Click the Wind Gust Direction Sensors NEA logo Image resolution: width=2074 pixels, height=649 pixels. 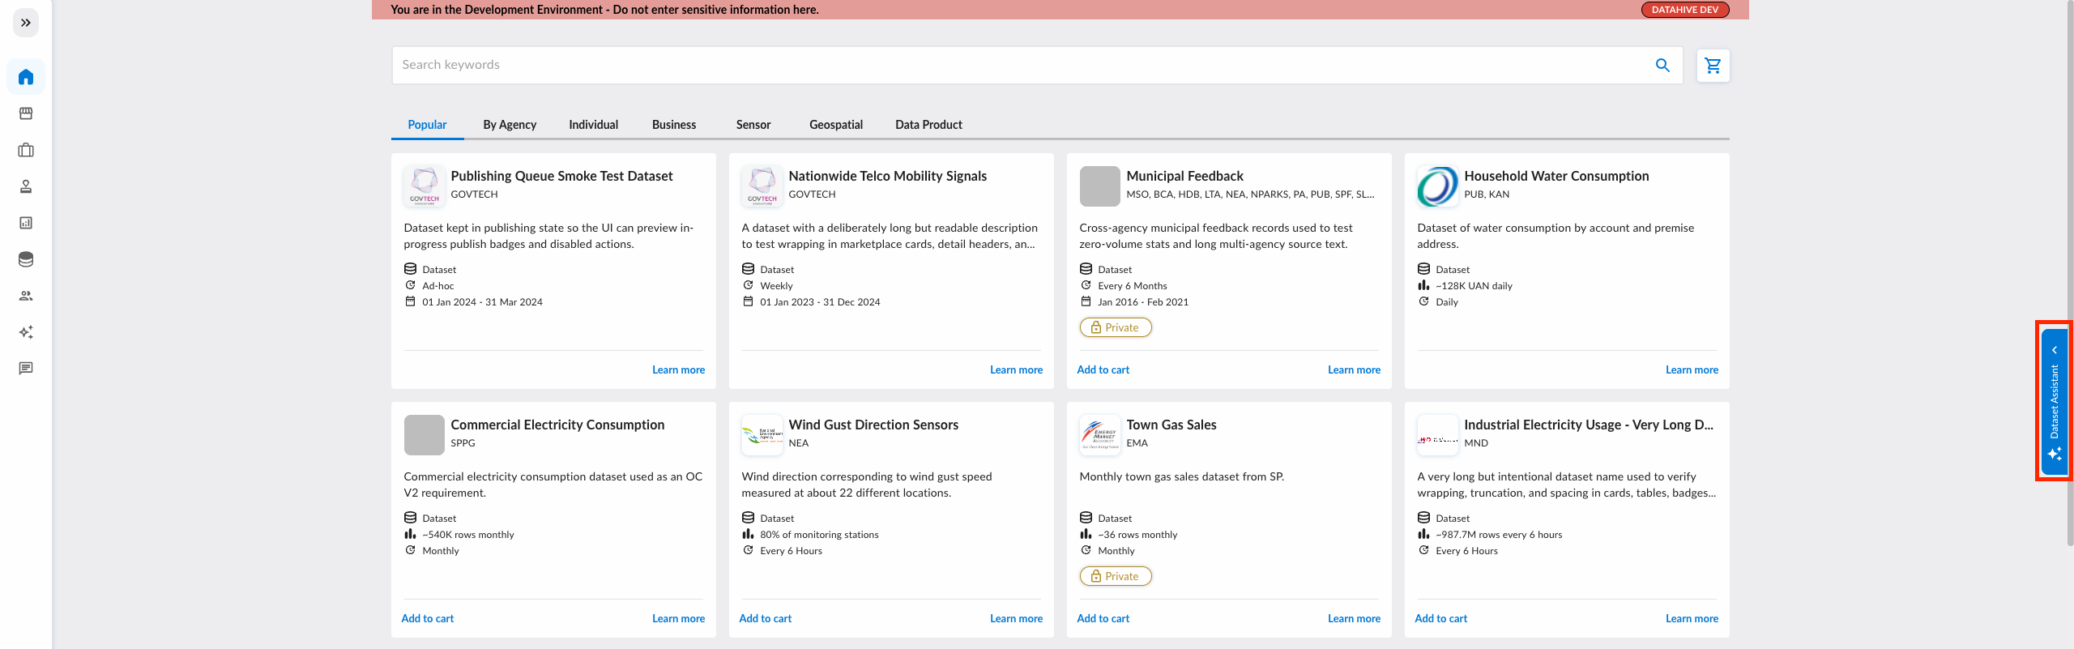(762, 435)
